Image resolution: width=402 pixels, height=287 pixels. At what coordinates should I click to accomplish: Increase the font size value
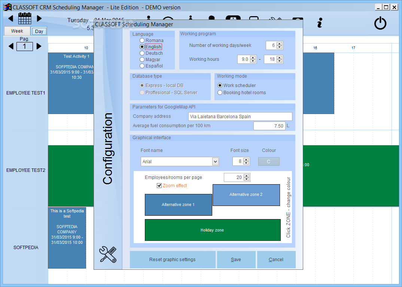pos(246,159)
